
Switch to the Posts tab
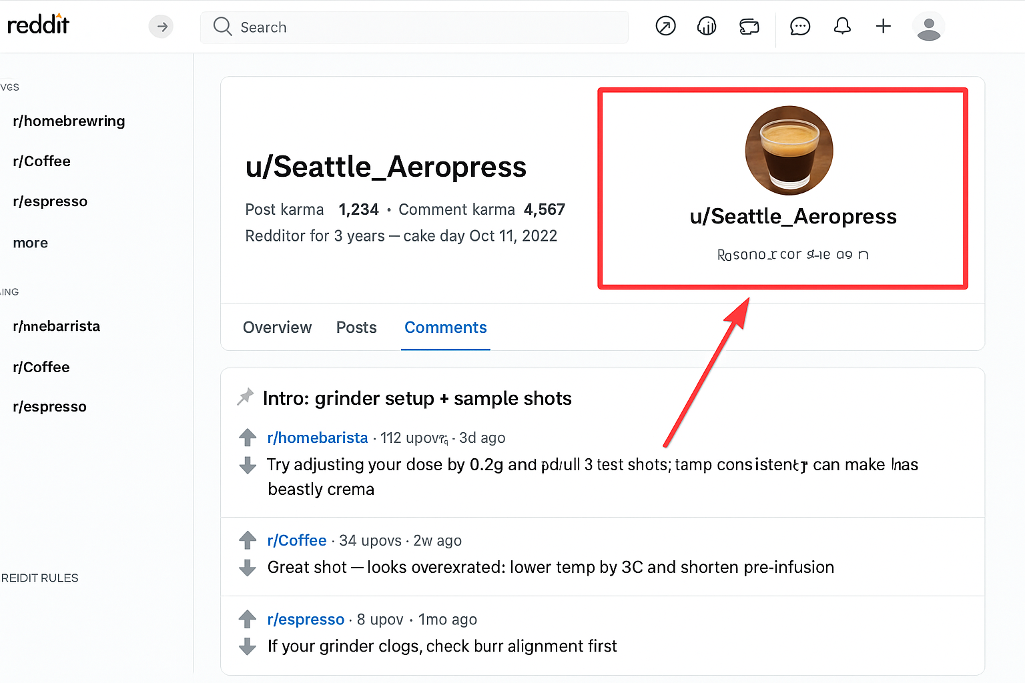tap(356, 327)
